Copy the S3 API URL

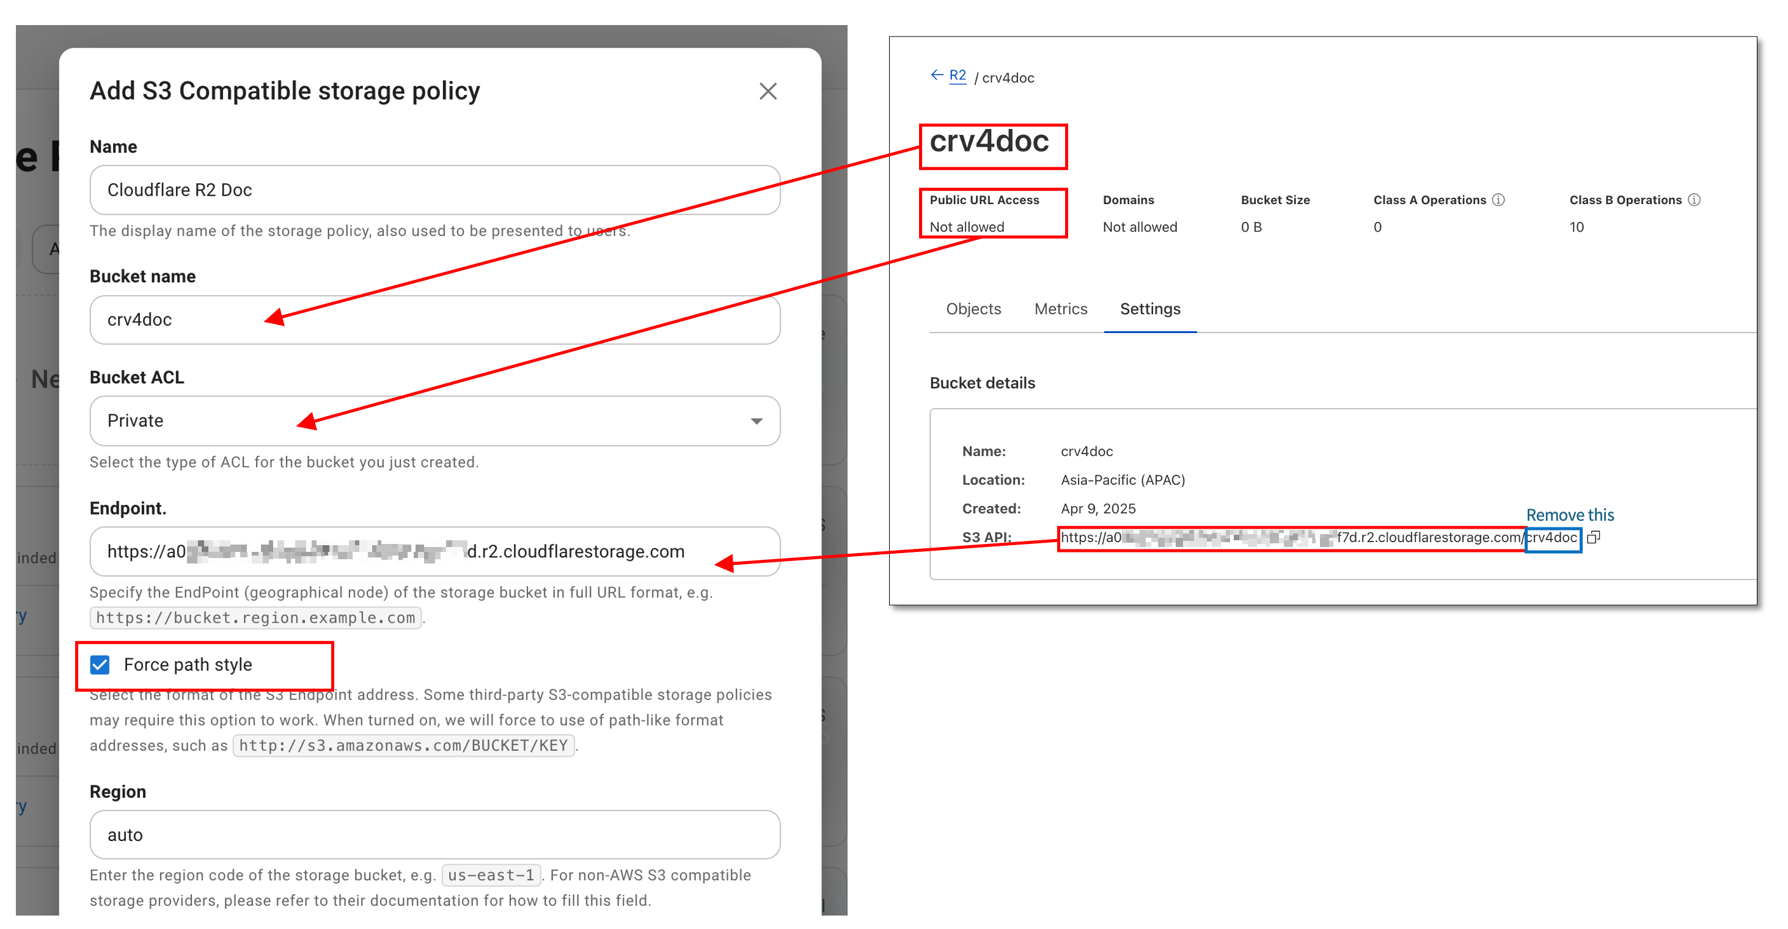[1594, 537]
